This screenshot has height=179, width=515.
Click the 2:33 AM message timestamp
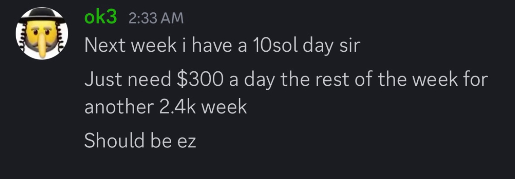[x=156, y=19]
